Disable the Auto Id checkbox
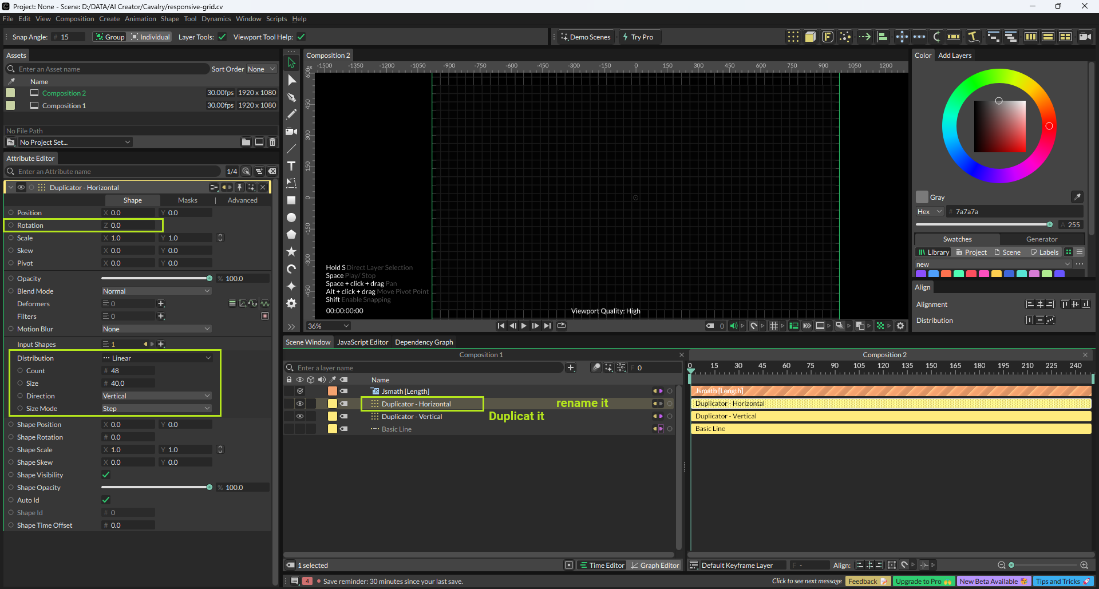This screenshot has width=1099, height=589. [106, 500]
